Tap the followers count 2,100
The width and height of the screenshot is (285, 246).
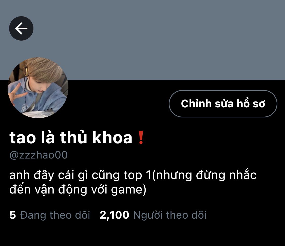click(115, 215)
